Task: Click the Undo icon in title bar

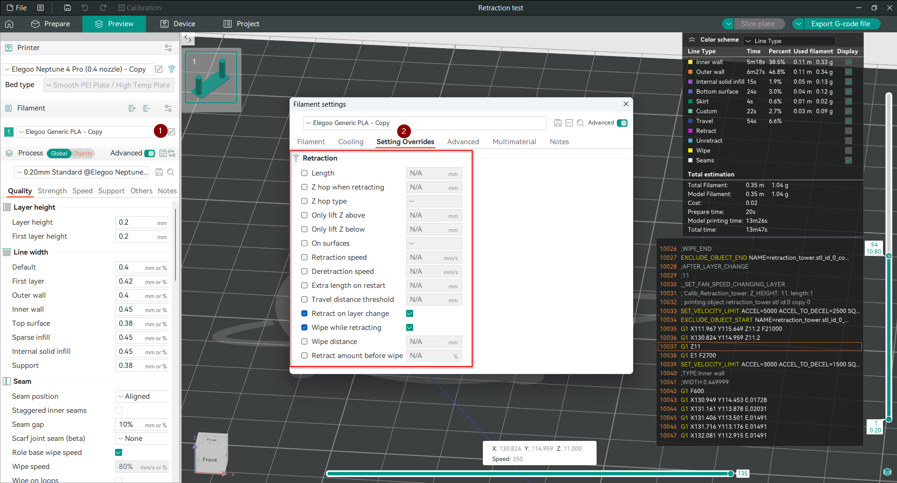Action: (x=85, y=7)
